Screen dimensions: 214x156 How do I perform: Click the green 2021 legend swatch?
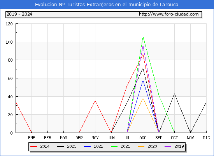click(114, 147)
